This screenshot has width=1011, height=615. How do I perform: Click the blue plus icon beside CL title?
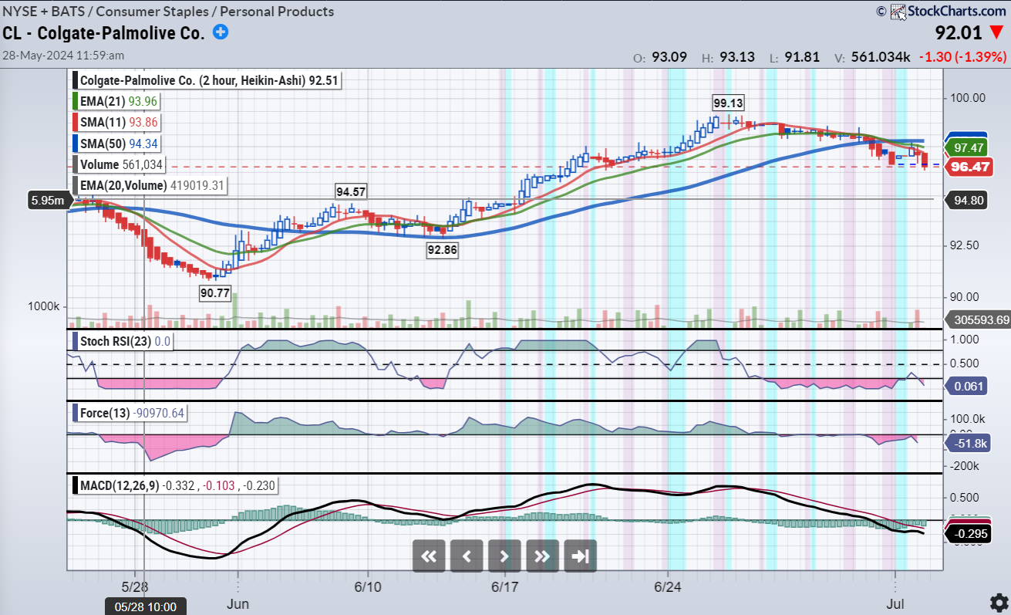click(x=221, y=32)
